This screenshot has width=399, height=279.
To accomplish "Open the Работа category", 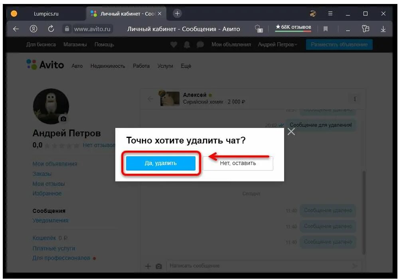I will (x=141, y=66).
